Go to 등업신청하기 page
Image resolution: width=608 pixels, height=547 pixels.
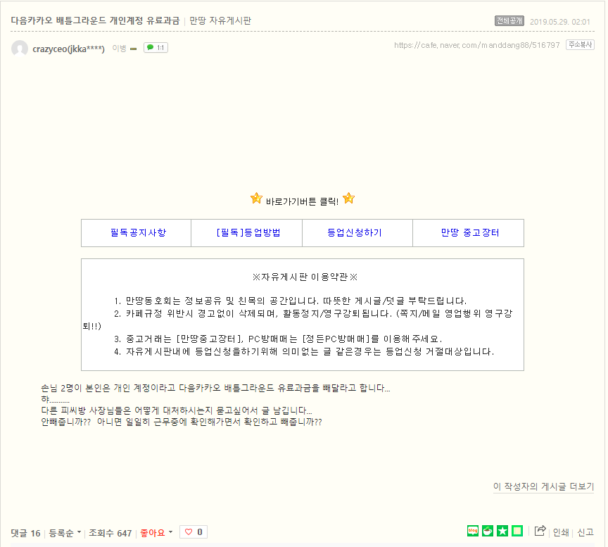(x=357, y=233)
